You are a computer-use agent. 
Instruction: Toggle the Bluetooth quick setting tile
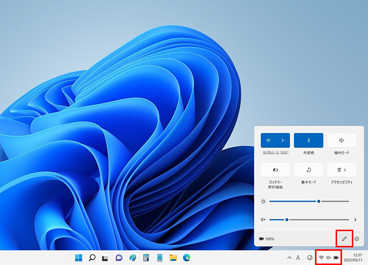tap(308, 140)
